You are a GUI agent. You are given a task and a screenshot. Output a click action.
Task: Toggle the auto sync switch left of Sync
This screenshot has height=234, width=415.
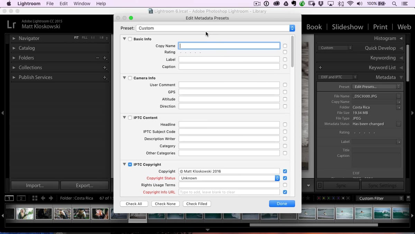(320, 186)
